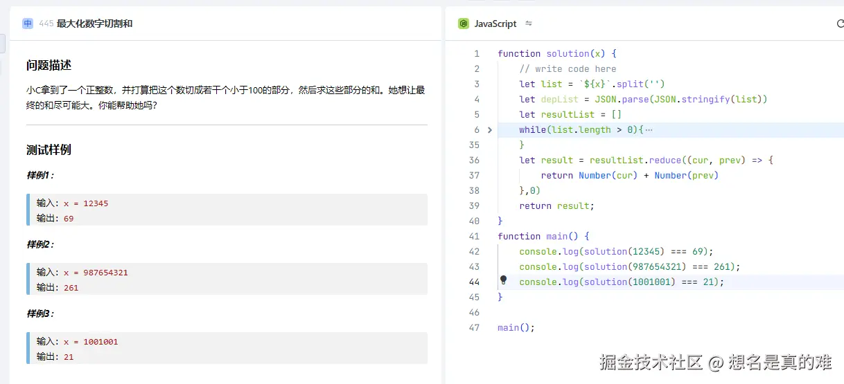
Task: Click line number 44 in the gutter
Action: point(474,282)
